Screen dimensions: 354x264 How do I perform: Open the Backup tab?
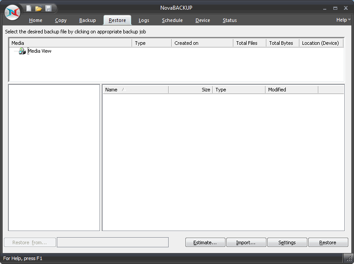(x=88, y=20)
